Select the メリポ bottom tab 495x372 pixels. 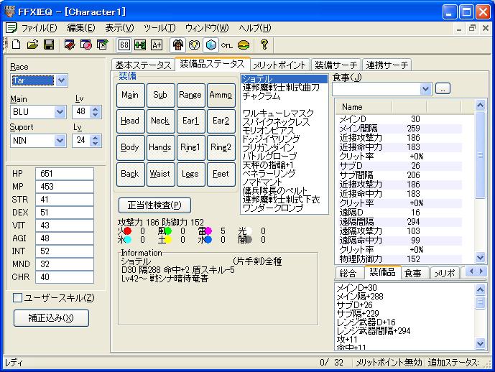pyautogui.click(x=445, y=273)
